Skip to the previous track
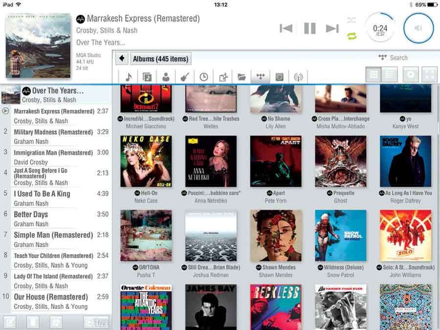Image resolution: width=440 pixels, height=330 pixels. click(286, 28)
